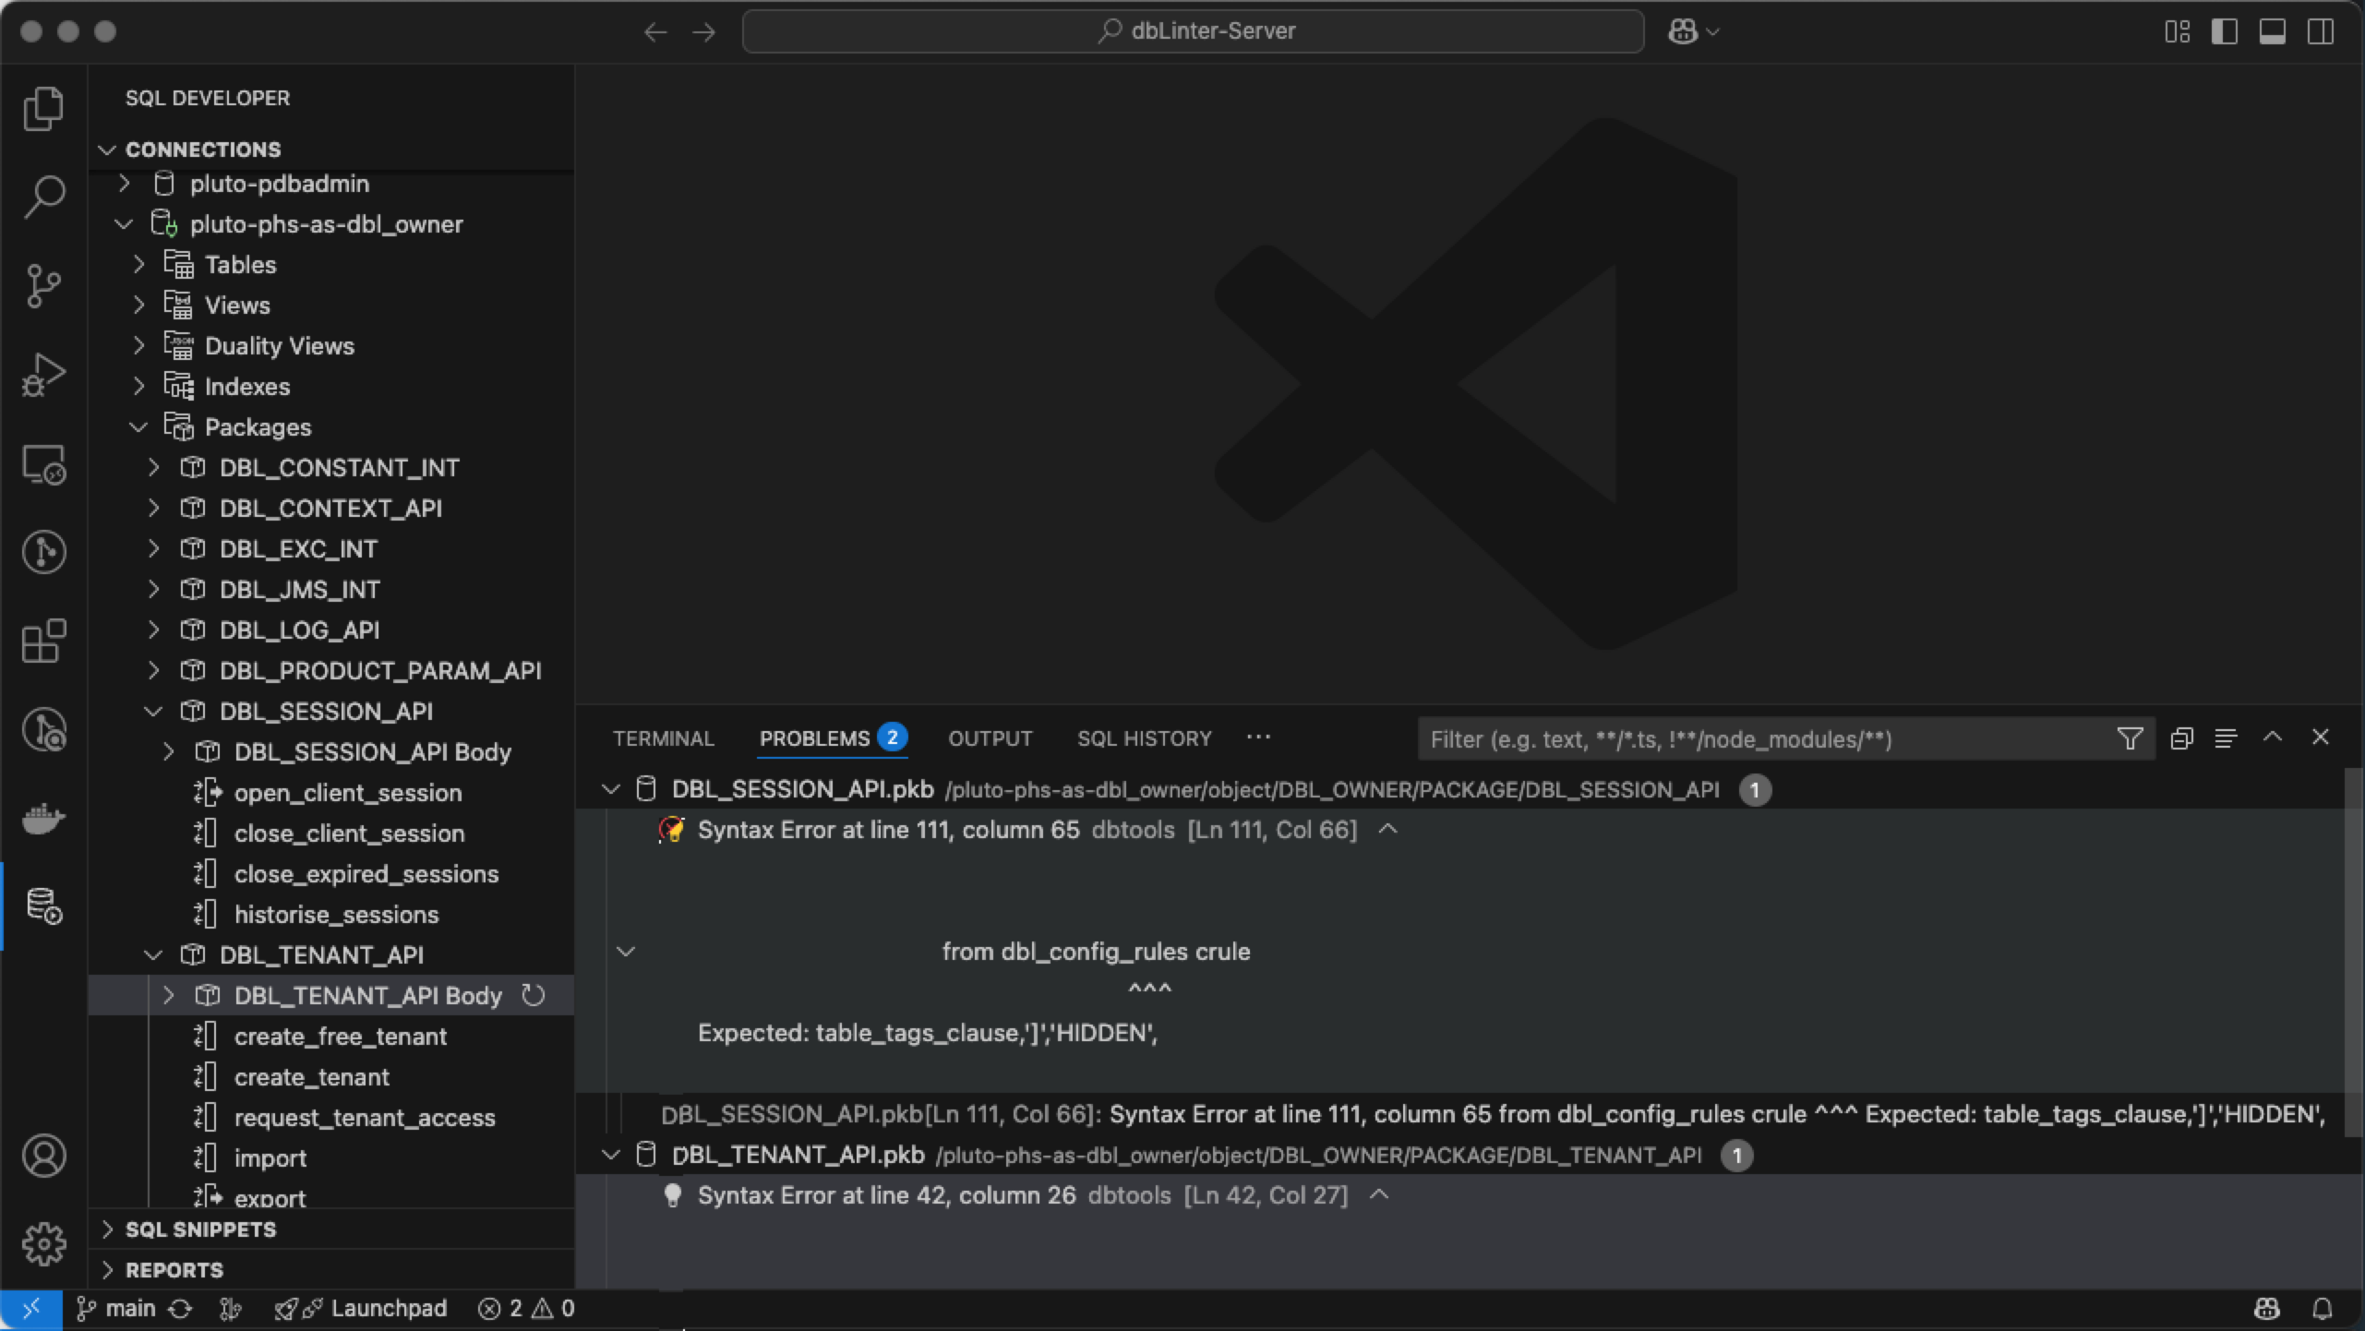The image size is (2365, 1331).
Task: Close the bottom panel
Action: (2320, 737)
